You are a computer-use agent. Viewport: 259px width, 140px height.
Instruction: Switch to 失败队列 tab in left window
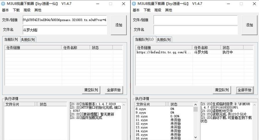[28, 40]
